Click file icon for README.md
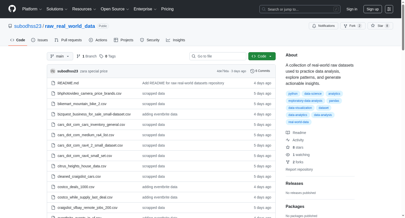The image size is (405, 218). (53, 83)
